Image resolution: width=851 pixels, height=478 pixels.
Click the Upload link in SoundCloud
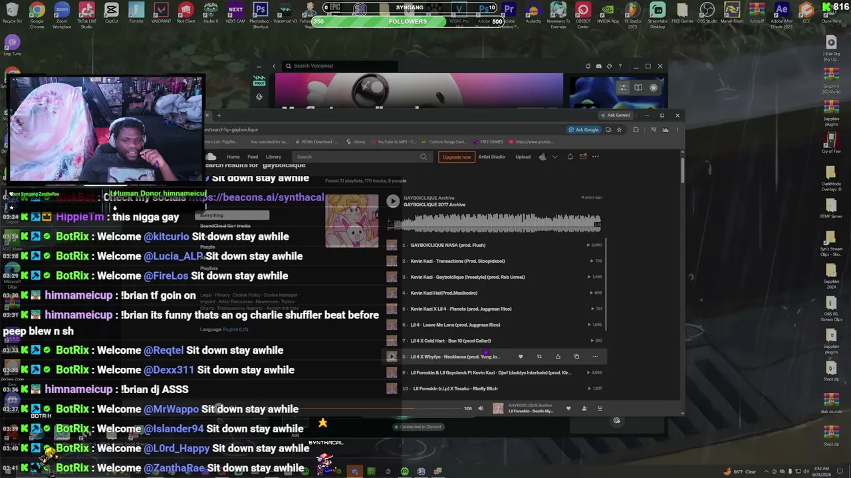pyautogui.click(x=523, y=157)
